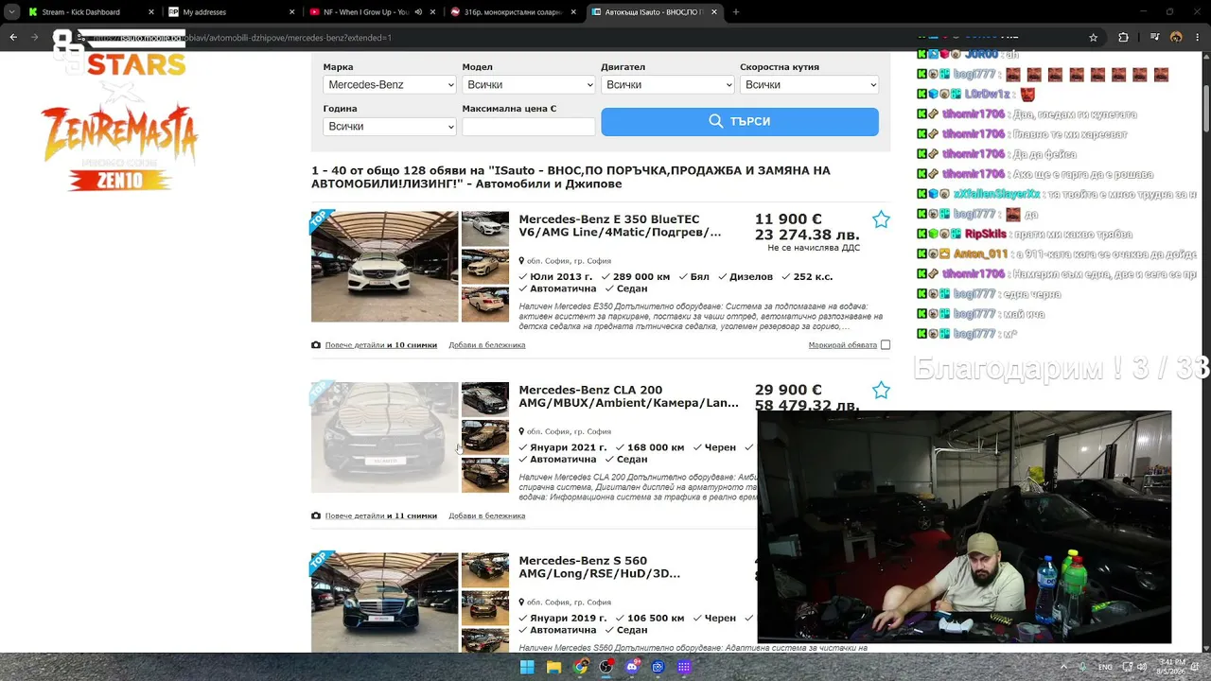Click the E 350 mileage '289 000 км'
This screenshot has width=1211, height=681.
point(641,277)
